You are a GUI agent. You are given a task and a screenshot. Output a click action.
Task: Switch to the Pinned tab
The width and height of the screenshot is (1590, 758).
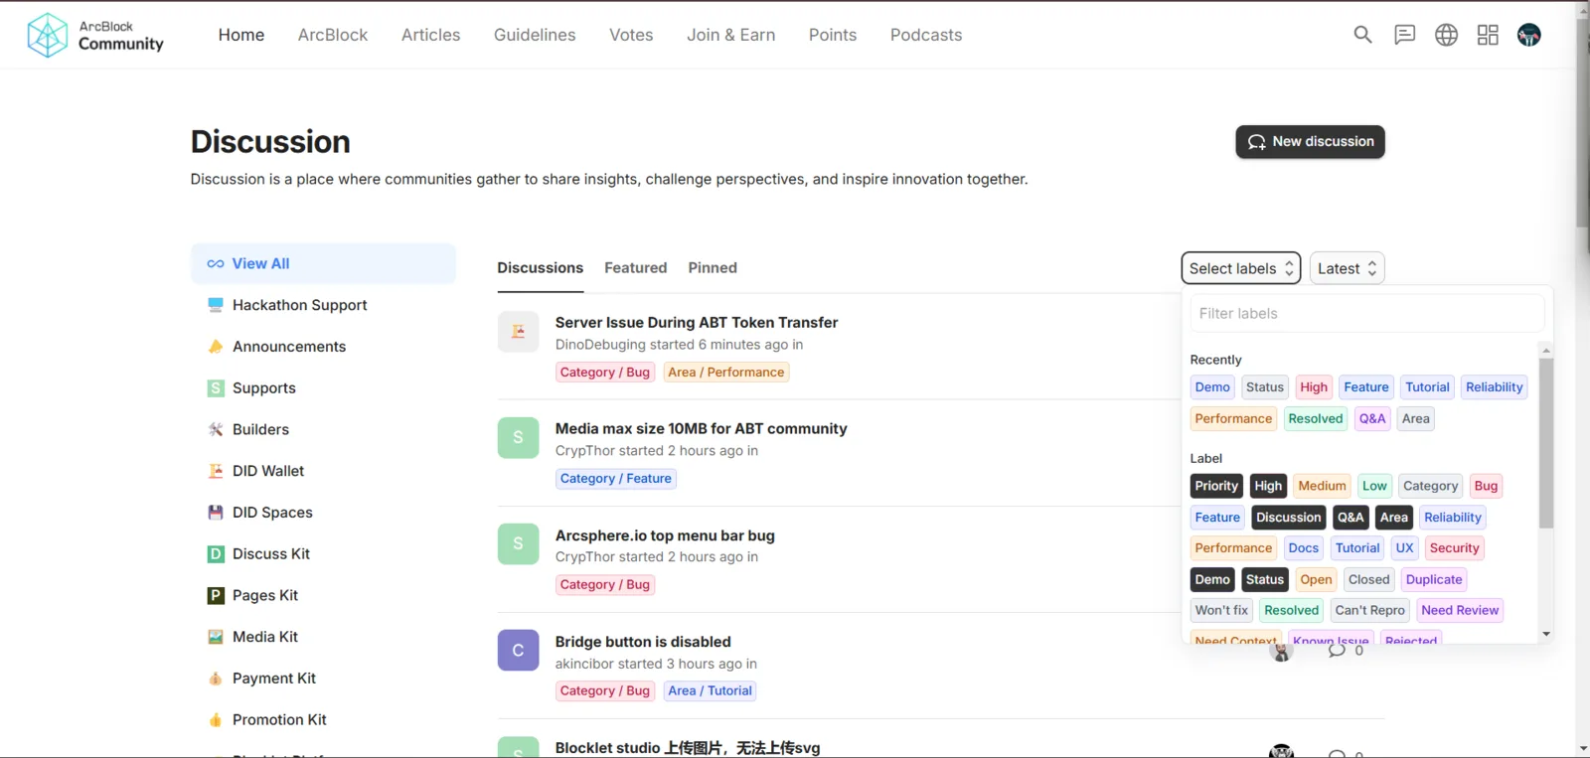(x=713, y=268)
